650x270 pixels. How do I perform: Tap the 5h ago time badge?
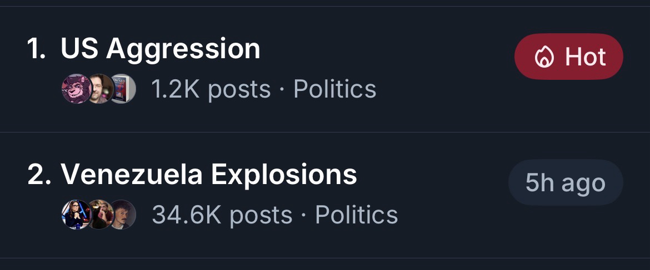coord(566,183)
